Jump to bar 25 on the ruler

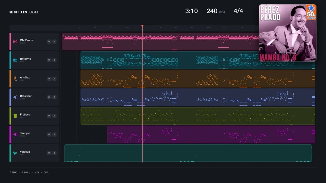tap(95, 27)
